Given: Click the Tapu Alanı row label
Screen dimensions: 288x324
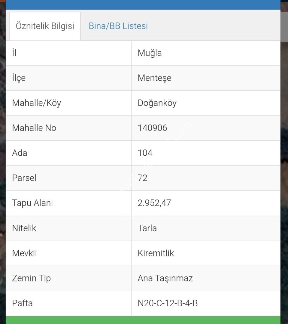Looking at the screenshot, I should (32, 203).
